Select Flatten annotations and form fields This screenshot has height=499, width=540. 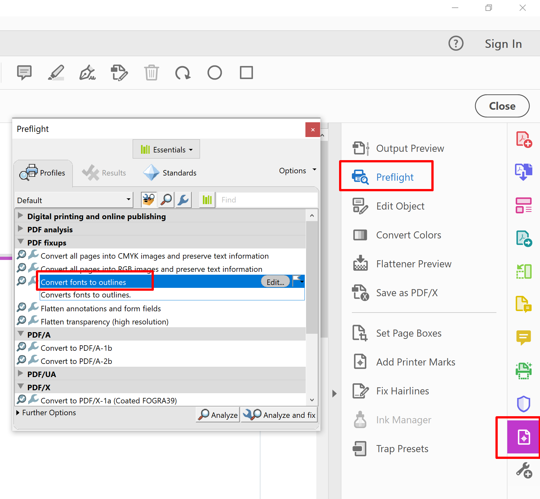click(x=101, y=308)
